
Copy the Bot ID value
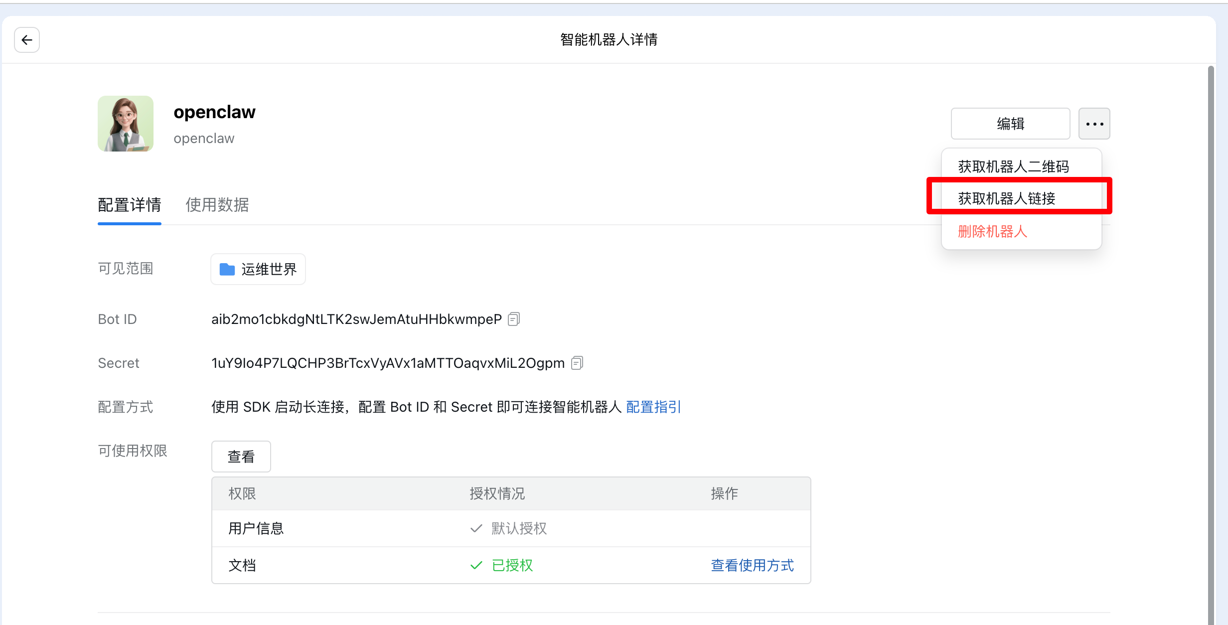coord(514,319)
